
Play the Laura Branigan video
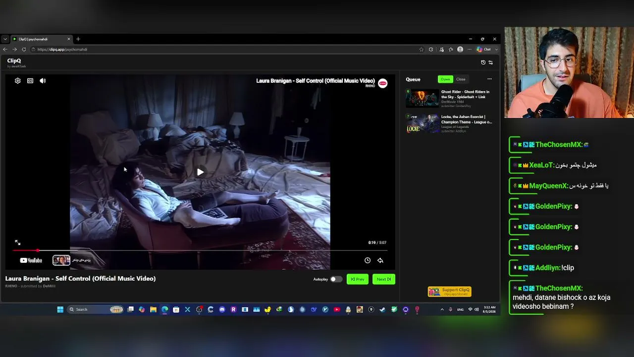(x=200, y=172)
